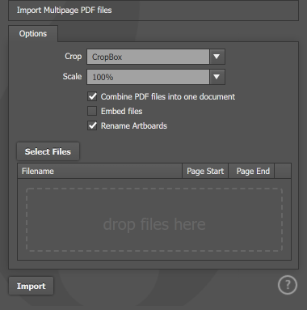Click the Crop label
Screen dimensions: 307x310
pos(73,57)
